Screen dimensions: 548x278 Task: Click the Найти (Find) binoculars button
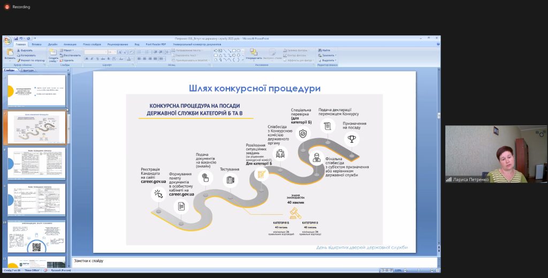[325, 50]
